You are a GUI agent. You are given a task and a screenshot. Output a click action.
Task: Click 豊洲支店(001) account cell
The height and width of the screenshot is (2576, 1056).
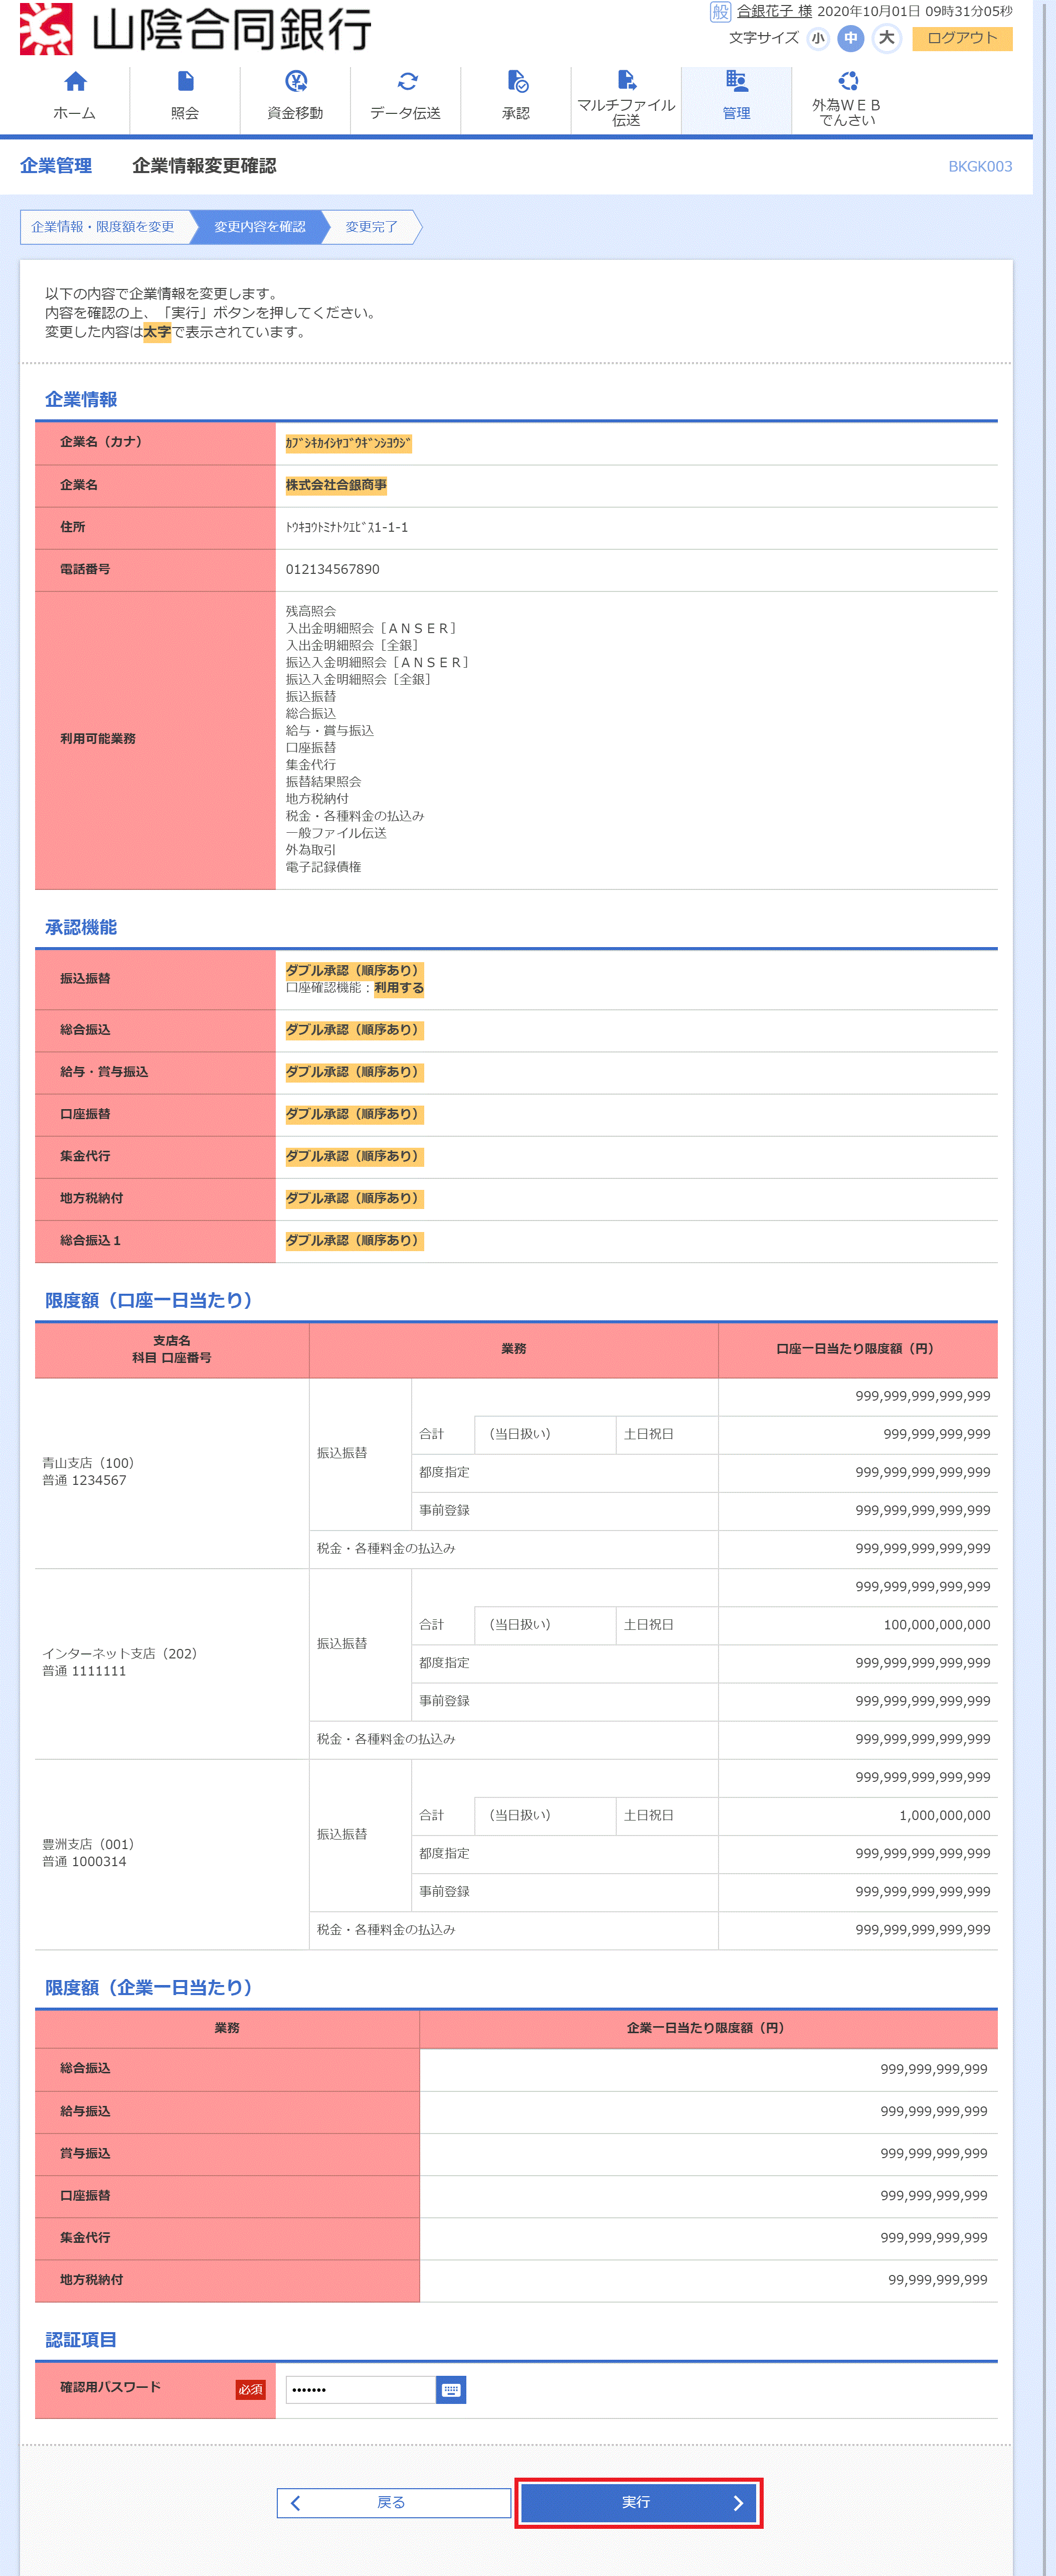pos(172,1853)
